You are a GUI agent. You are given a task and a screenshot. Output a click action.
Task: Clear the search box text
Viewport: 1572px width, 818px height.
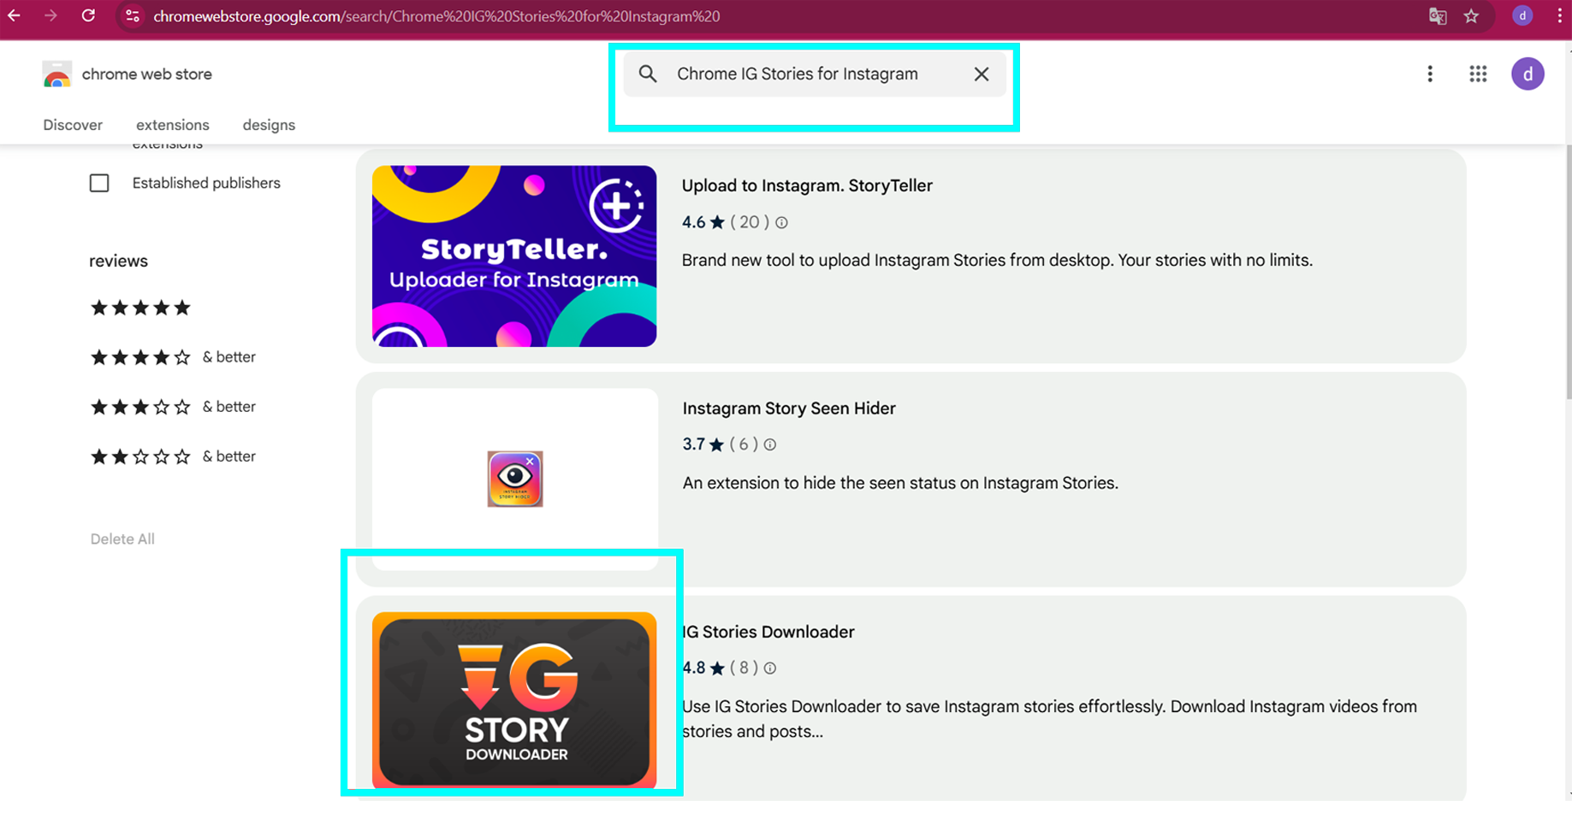coord(982,74)
